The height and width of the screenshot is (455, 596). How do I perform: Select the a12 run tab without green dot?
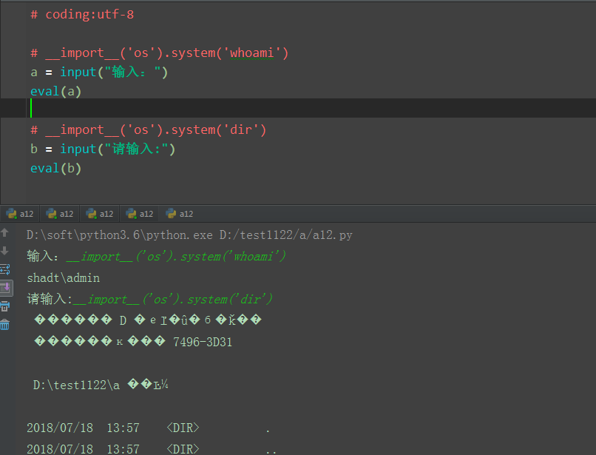tap(180, 214)
